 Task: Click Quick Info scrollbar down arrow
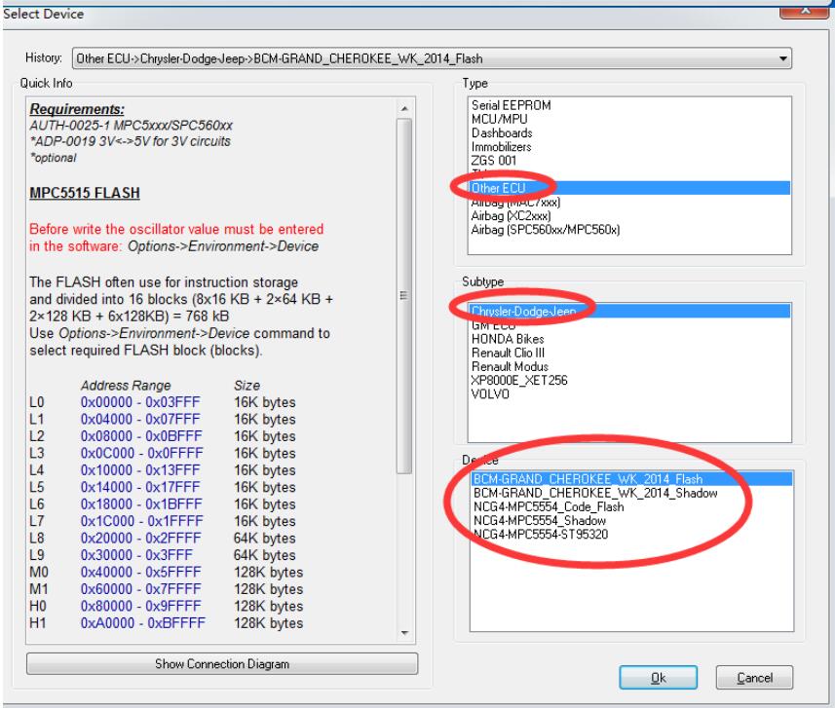pyautogui.click(x=404, y=633)
